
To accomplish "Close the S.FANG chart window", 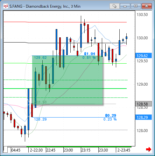I will (x=147, y=6).
